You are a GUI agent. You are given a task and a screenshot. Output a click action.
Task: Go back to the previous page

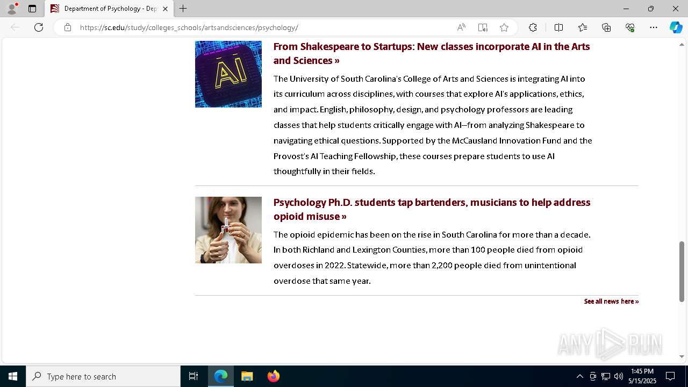[x=15, y=27]
